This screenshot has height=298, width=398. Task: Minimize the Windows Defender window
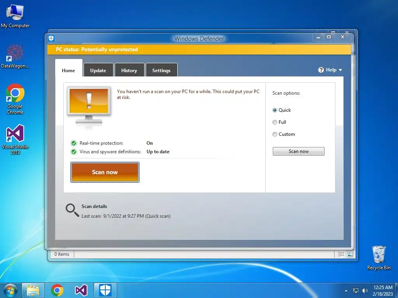318,37
